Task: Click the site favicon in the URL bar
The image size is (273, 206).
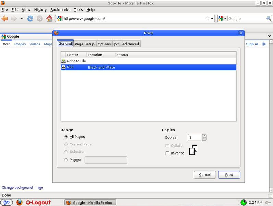Action: pos(59,18)
